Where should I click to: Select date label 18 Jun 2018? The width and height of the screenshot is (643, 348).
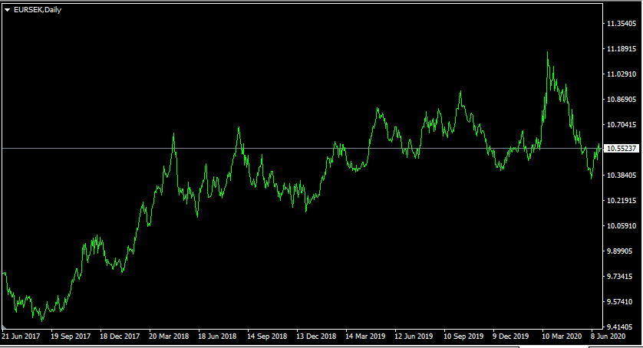pyautogui.click(x=217, y=337)
